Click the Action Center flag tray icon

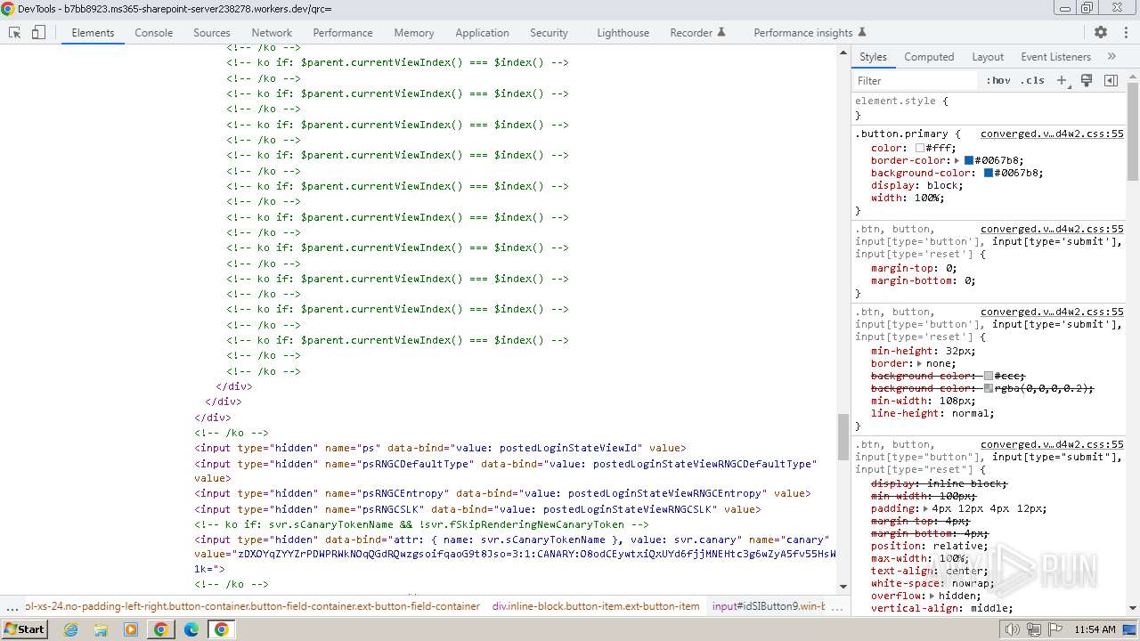coord(1054,629)
